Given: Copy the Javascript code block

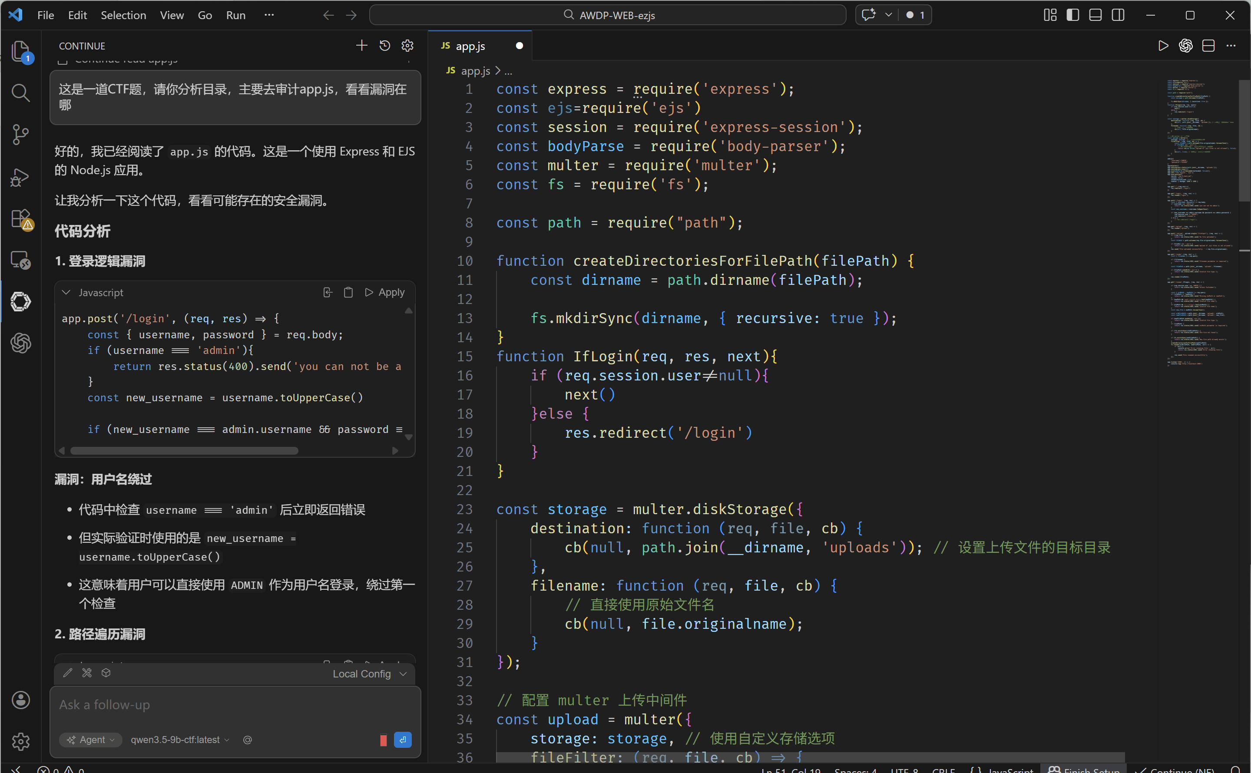Looking at the screenshot, I should (x=348, y=292).
